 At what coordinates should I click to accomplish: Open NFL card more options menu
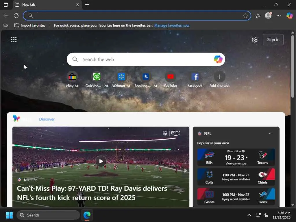271,134
